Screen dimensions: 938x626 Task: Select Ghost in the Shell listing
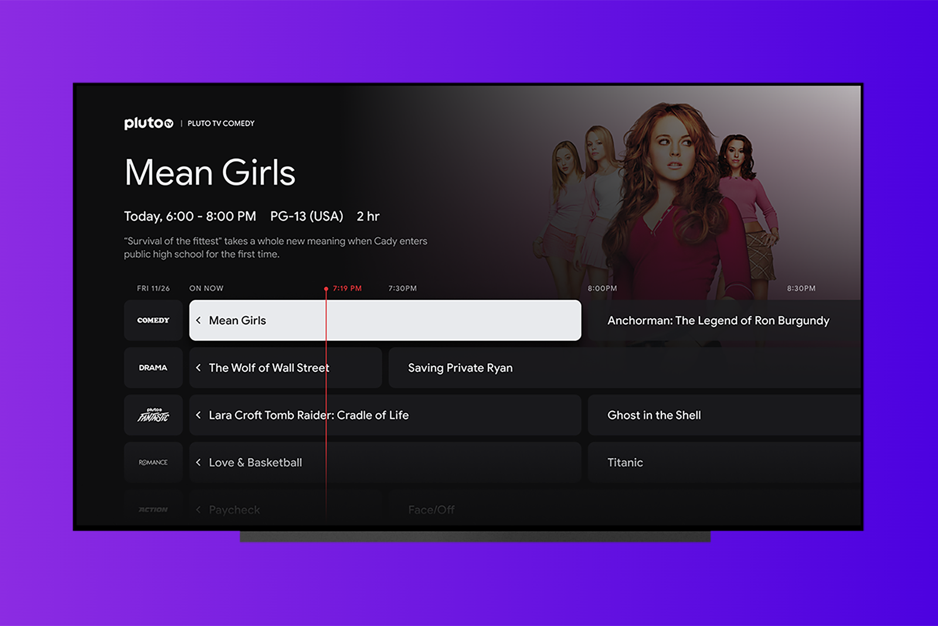click(x=654, y=415)
